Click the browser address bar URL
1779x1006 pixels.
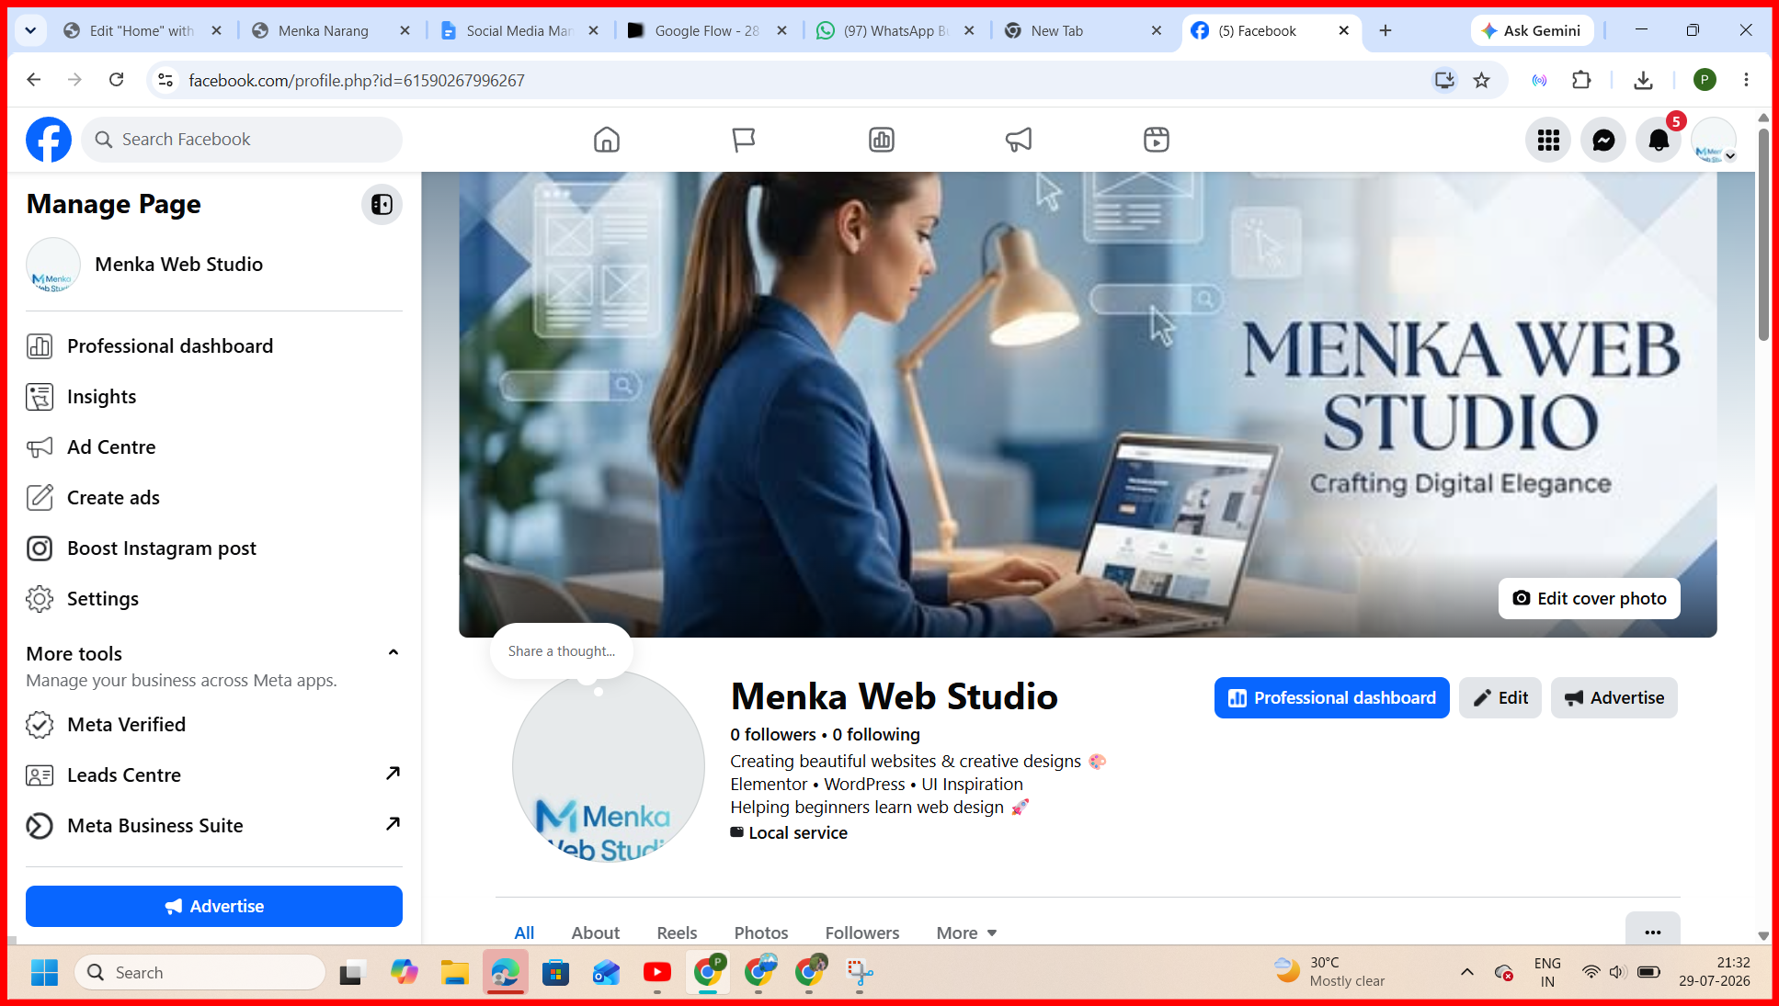357,81
